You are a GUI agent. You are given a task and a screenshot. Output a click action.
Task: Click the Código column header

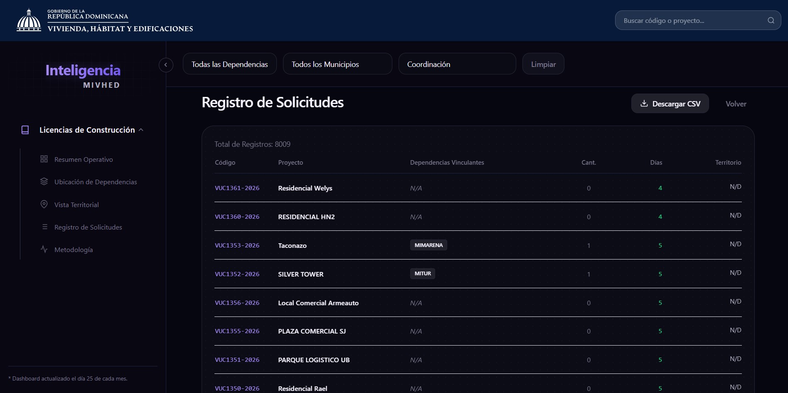[x=225, y=162]
